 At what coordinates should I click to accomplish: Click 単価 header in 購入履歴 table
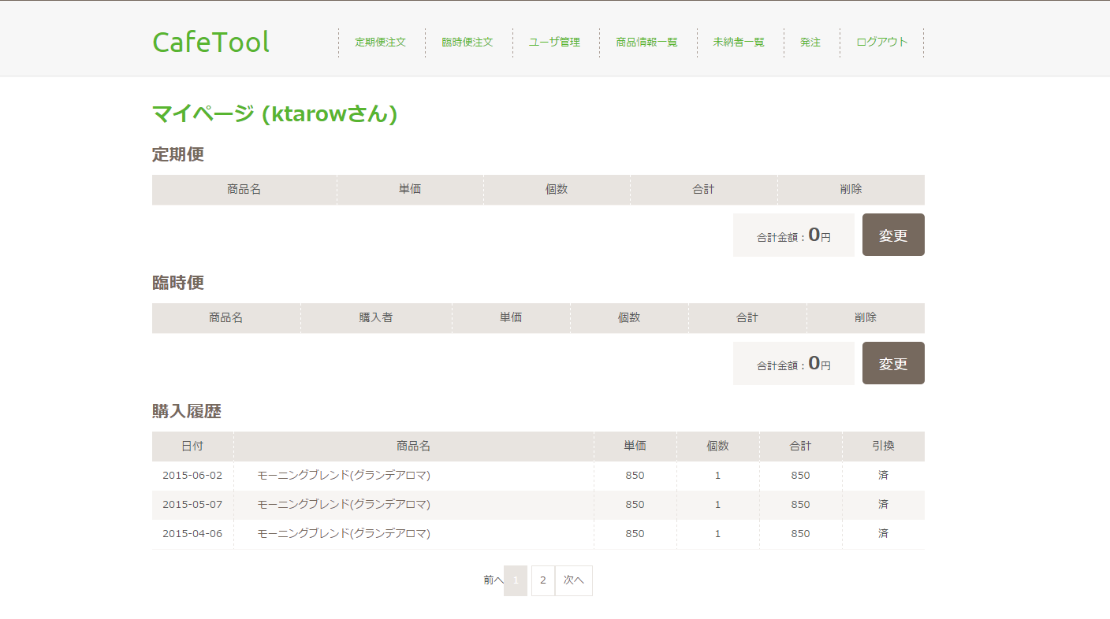pyautogui.click(x=635, y=447)
